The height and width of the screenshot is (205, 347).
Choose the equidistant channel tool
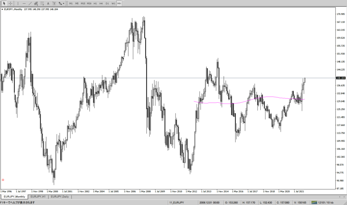click(x=36, y=3)
